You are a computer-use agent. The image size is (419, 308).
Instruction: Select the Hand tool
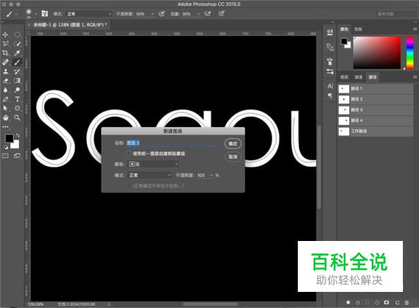coord(5,117)
